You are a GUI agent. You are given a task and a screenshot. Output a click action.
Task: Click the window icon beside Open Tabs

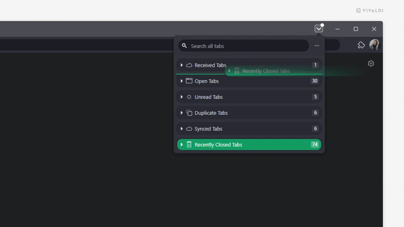[x=189, y=81]
